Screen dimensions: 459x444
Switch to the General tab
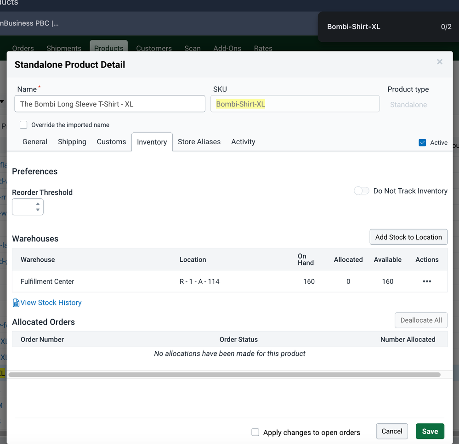pos(35,142)
